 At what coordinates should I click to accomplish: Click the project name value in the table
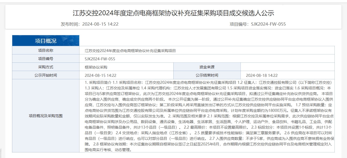130,51
